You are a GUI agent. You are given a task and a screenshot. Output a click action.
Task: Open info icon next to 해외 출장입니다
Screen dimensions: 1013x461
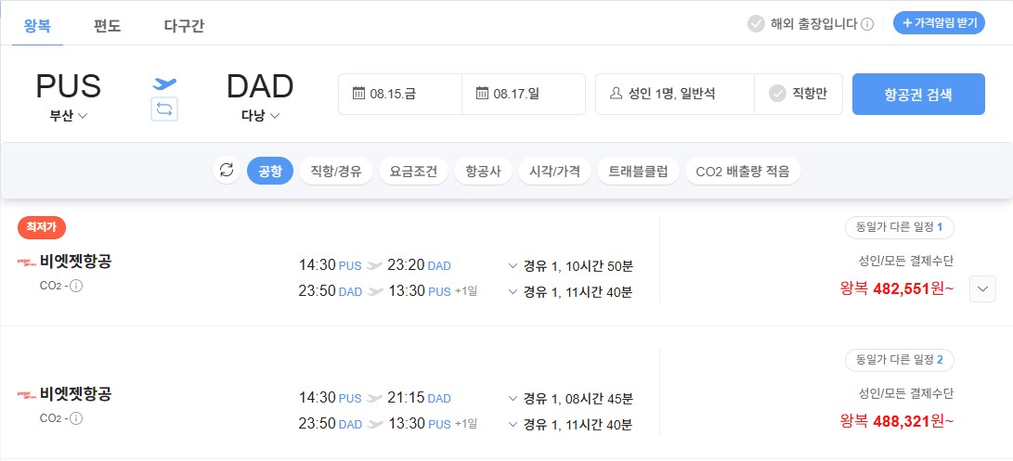click(867, 24)
